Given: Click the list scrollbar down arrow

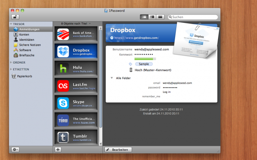Looking at the screenshot, I should tap(101, 144).
